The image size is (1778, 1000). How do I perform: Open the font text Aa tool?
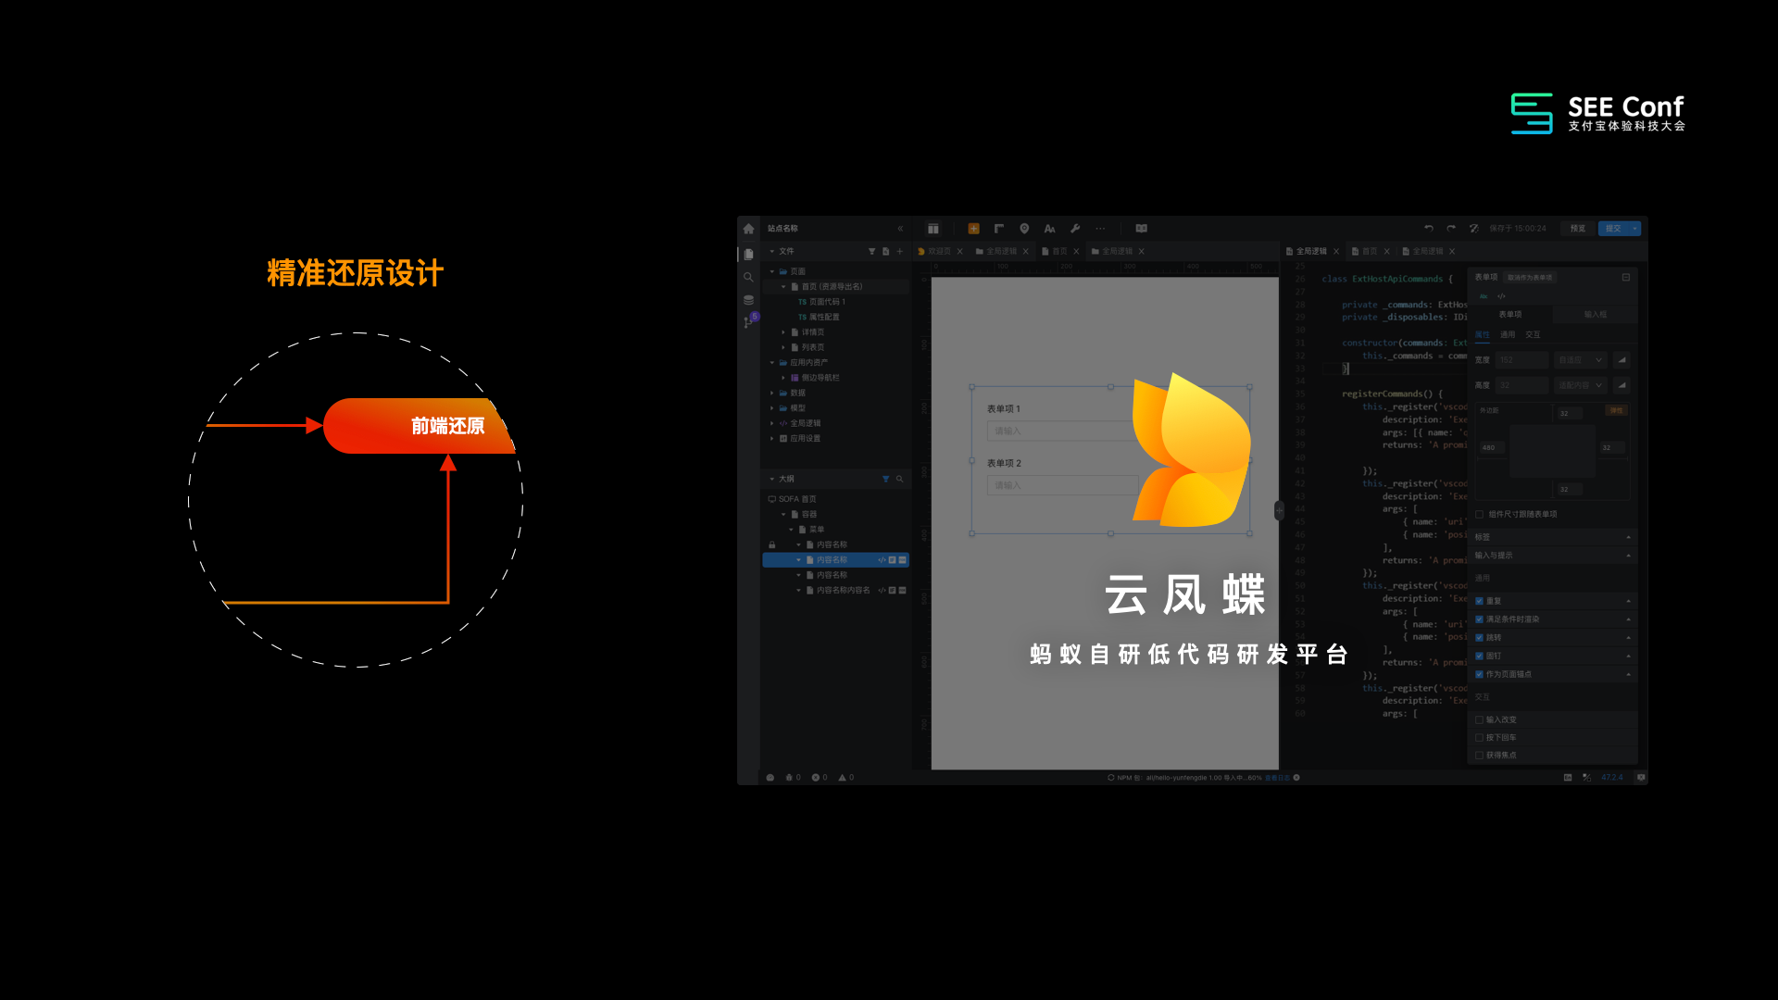[x=1049, y=229]
